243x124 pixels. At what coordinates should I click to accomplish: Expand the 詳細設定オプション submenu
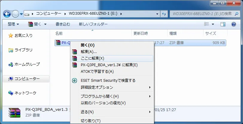pos(112,87)
